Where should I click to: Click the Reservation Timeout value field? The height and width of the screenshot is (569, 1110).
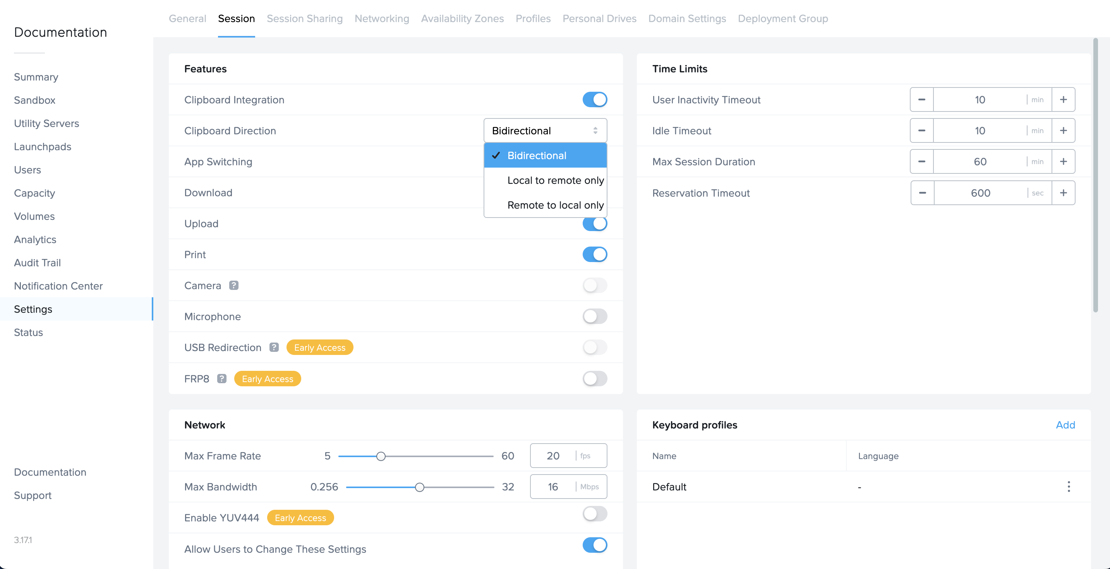coord(981,193)
